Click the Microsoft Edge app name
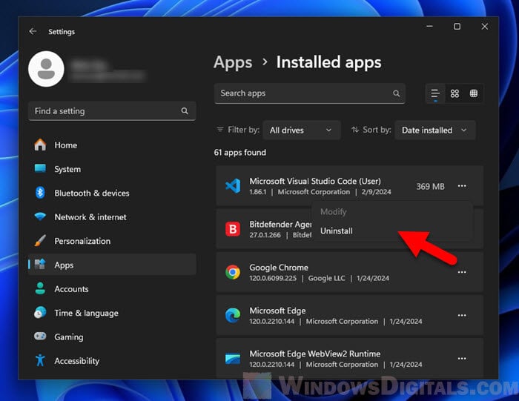This screenshot has height=401, width=519. pos(277,311)
